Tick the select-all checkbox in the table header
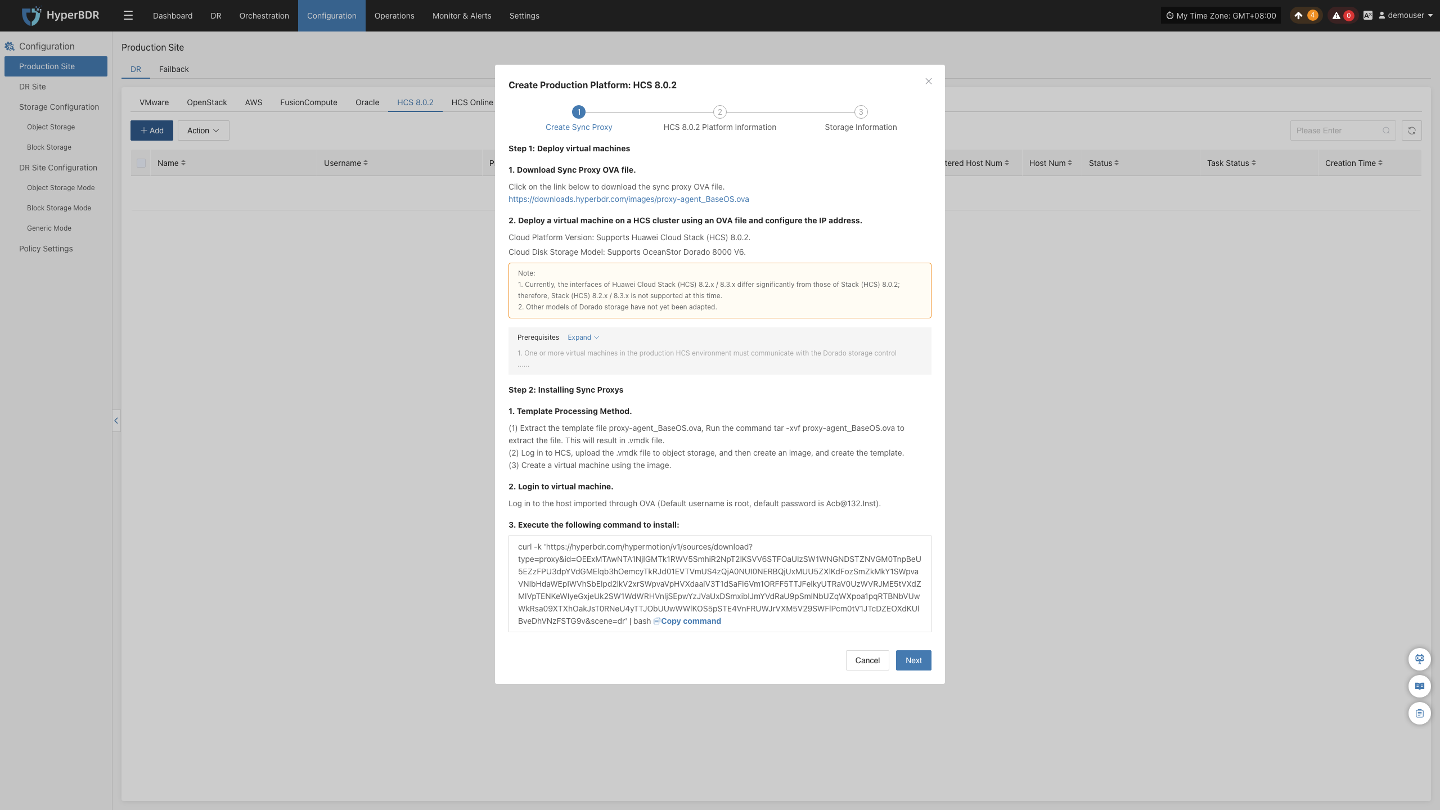This screenshot has width=1440, height=810. [141, 163]
